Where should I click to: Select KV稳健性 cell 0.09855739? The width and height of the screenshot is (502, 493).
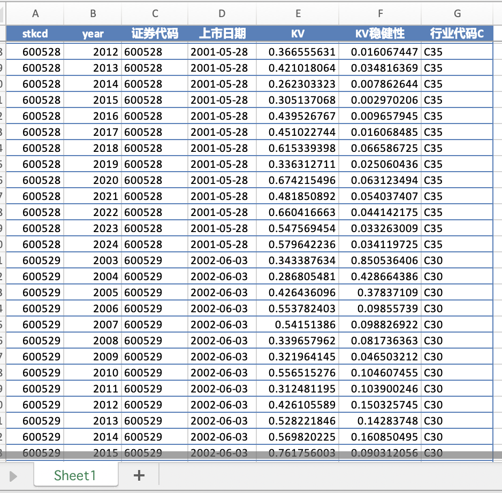381,308
